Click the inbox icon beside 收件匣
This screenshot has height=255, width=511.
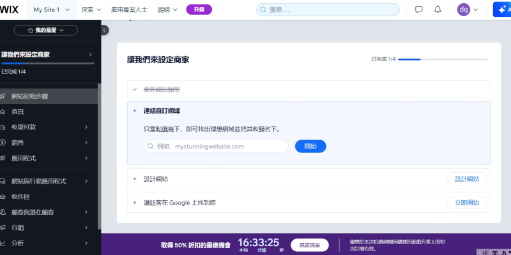3,197
